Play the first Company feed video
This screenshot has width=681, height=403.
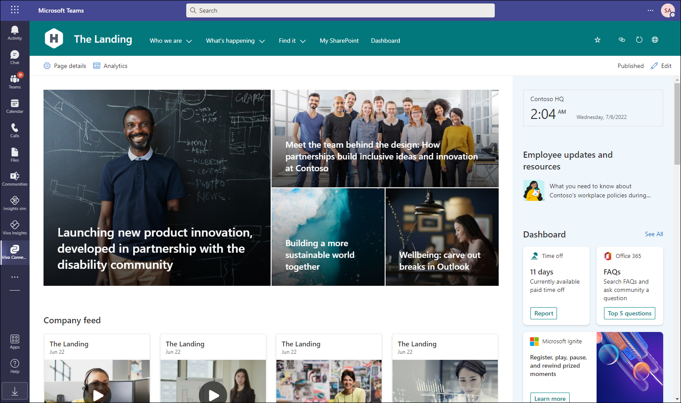(x=98, y=395)
